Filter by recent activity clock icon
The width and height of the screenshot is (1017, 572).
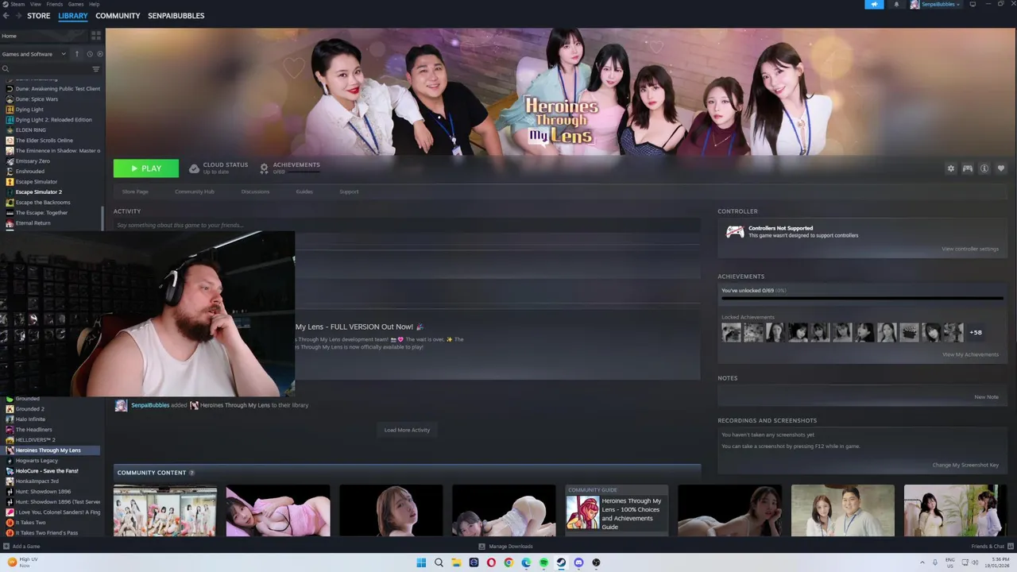pyautogui.click(x=89, y=54)
